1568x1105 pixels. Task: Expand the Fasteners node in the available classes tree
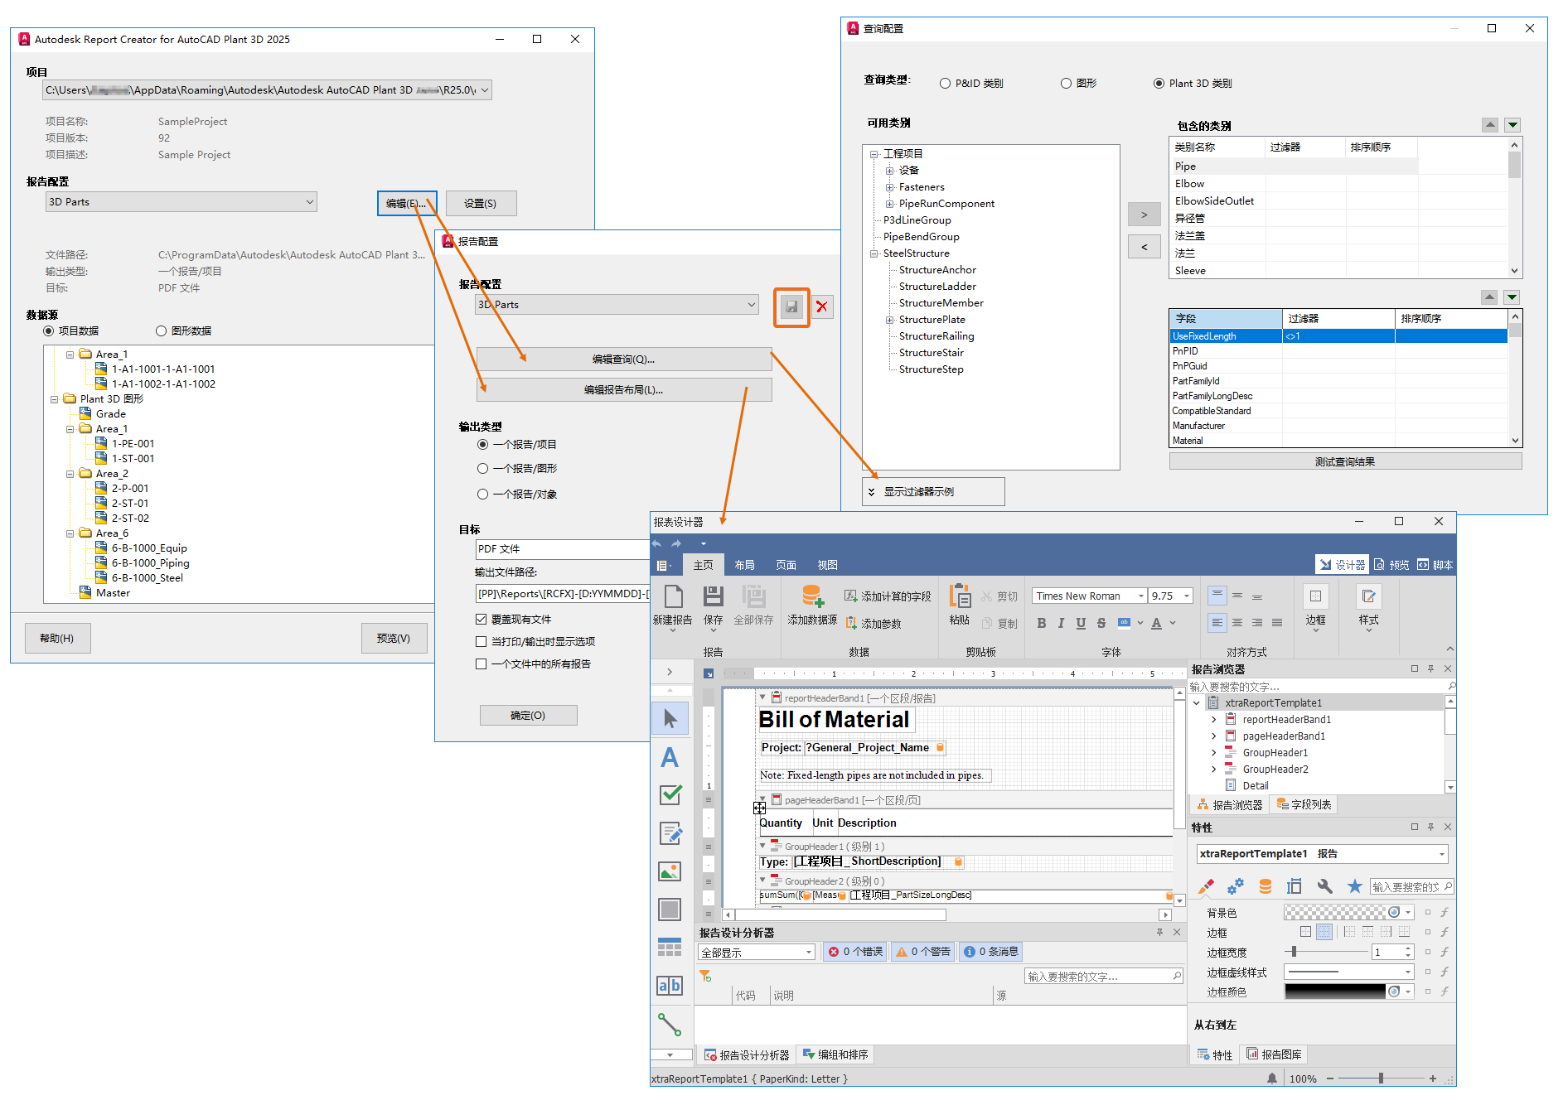889,187
